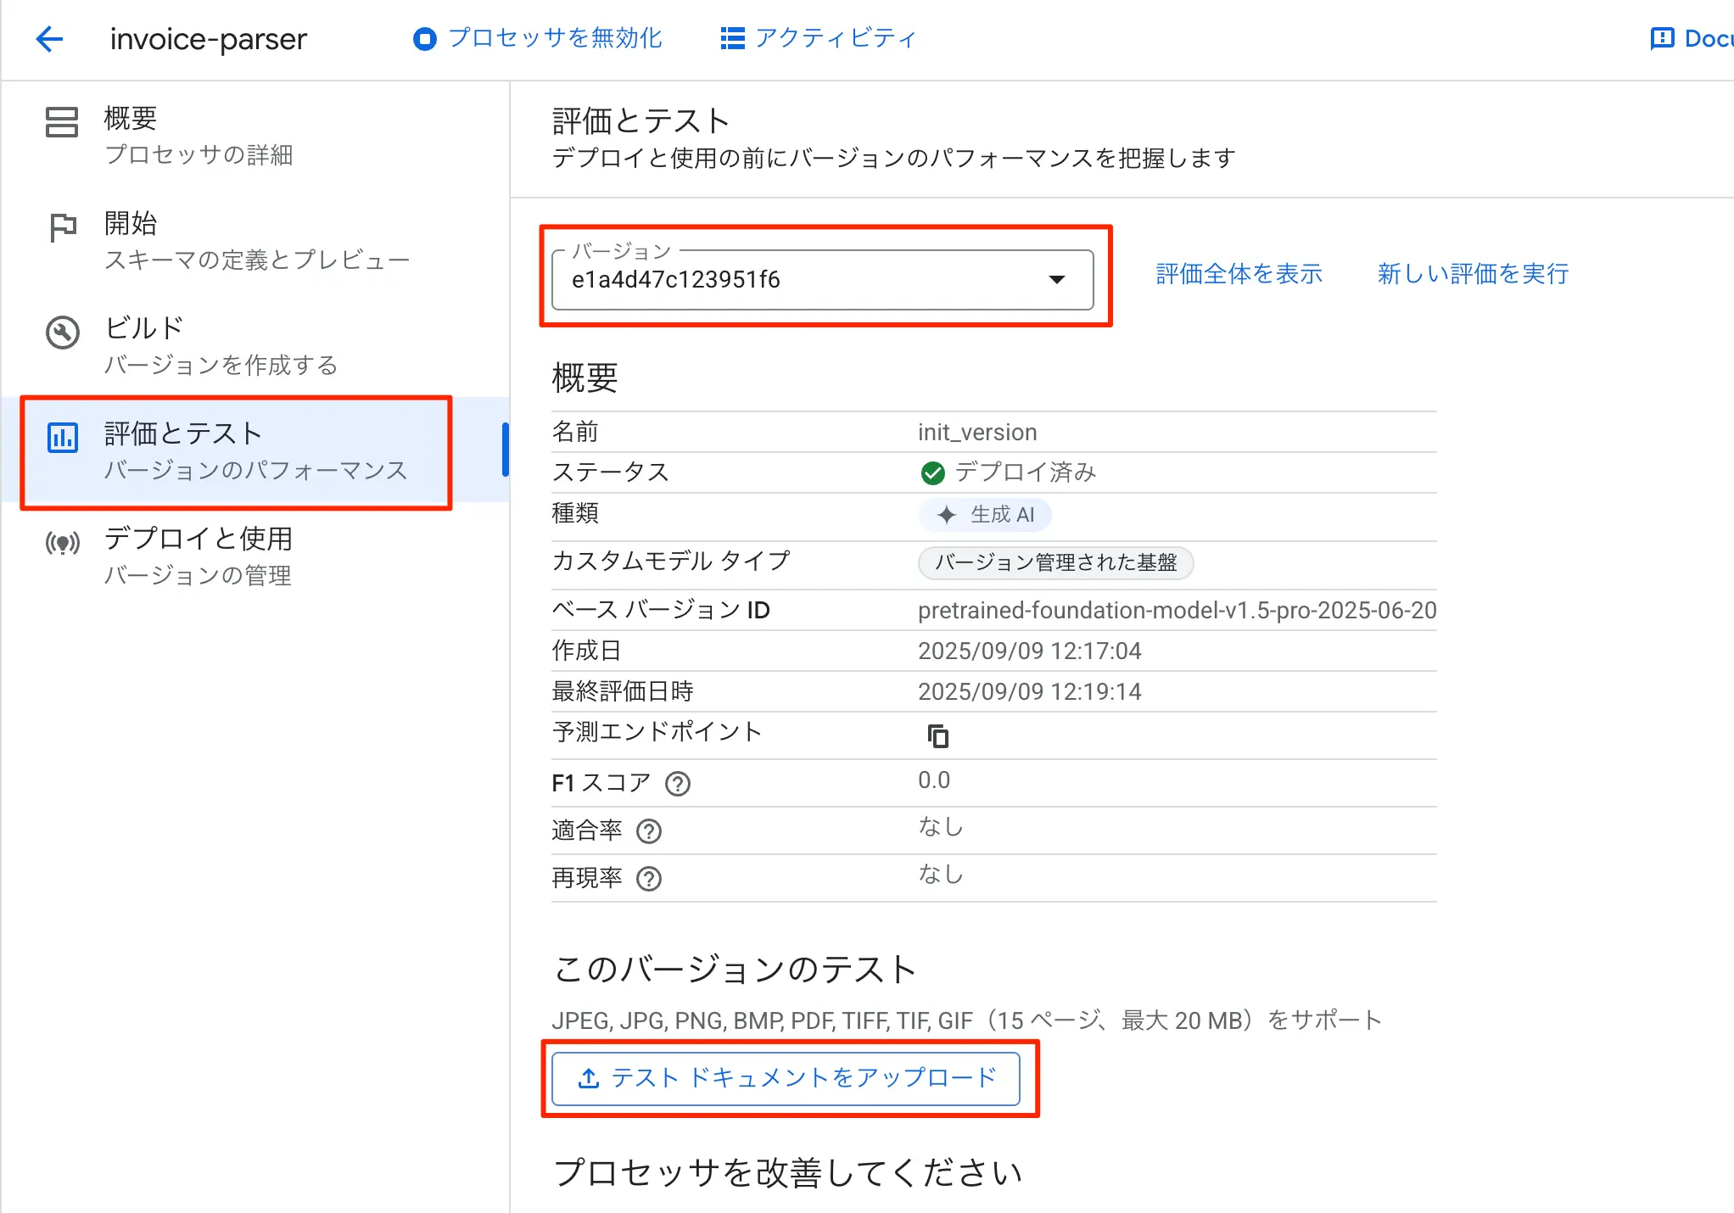Click the プロセッサを無効化 stop icon
The width and height of the screenshot is (1734, 1213).
click(x=424, y=39)
